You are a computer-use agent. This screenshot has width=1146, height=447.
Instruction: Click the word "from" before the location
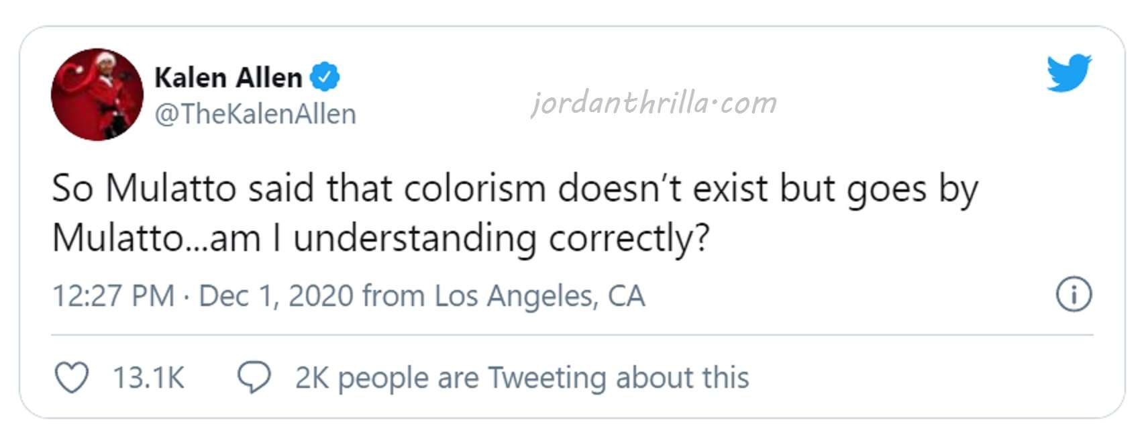coord(393,296)
